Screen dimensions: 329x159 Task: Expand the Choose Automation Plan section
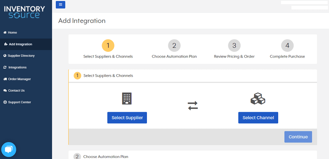tap(193, 155)
